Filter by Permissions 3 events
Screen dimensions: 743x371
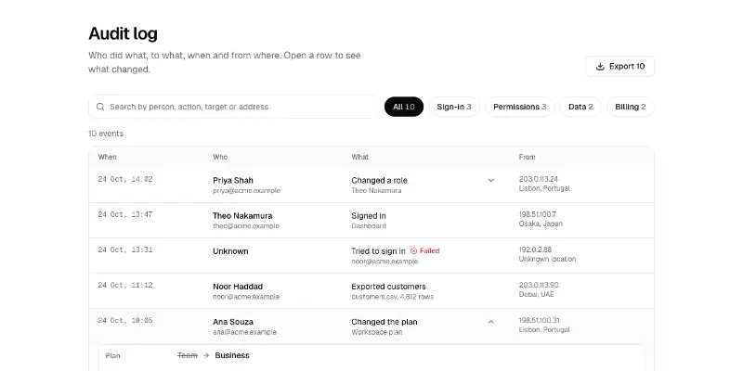[519, 107]
